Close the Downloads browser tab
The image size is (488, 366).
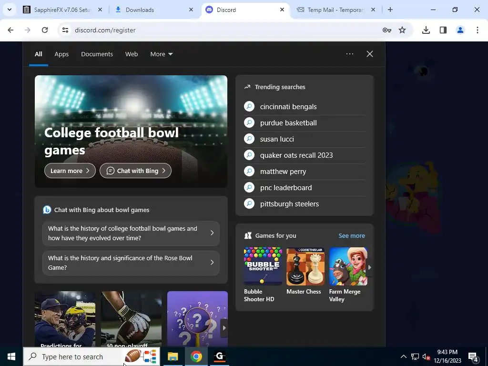point(191,10)
